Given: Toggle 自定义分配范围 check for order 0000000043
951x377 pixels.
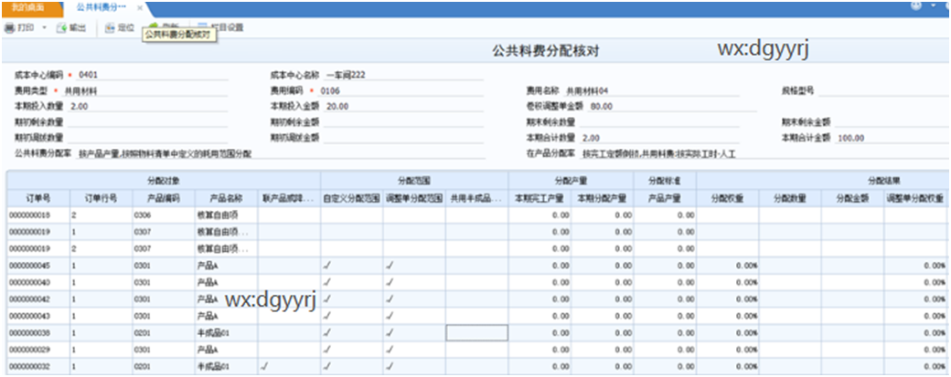Looking at the screenshot, I should [327, 316].
